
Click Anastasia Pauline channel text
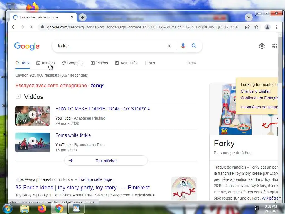point(89,118)
